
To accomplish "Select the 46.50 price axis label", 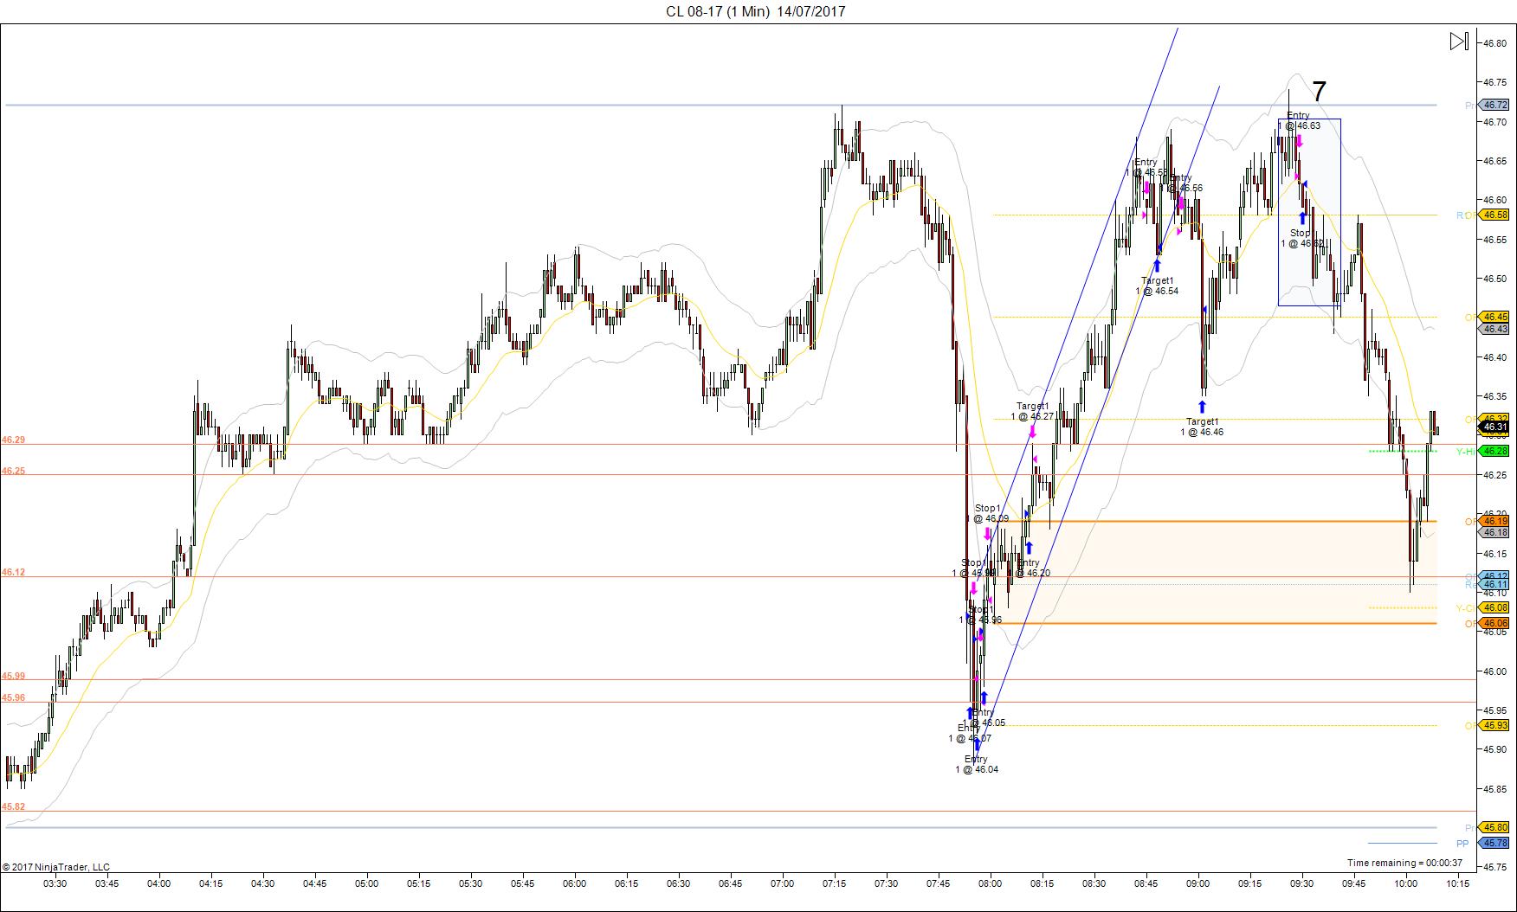I will pyautogui.click(x=1494, y=279).
